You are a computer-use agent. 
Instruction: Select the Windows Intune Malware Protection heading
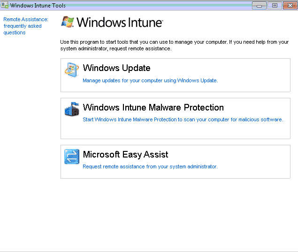point(153,107)
